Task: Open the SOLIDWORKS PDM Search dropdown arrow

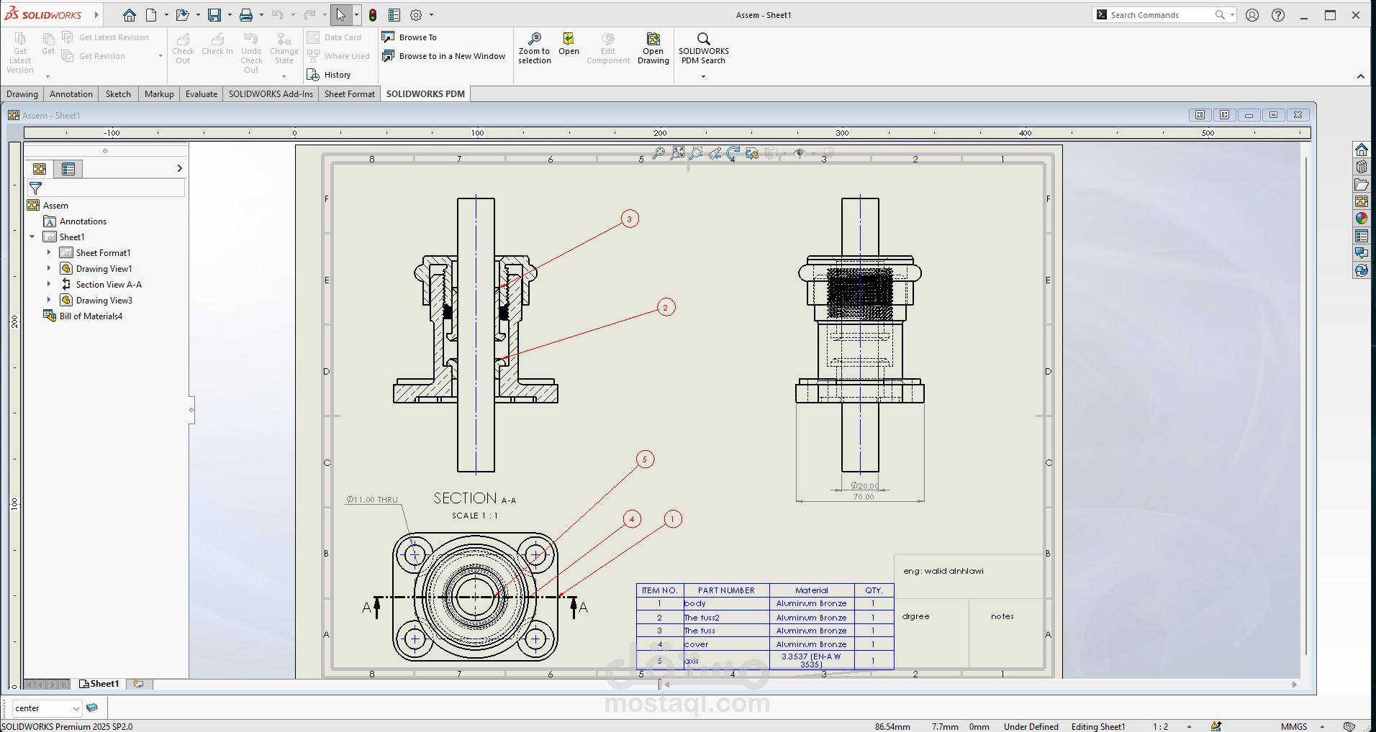Action: coord(703,76)
